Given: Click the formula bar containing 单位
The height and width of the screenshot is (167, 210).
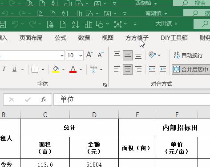Looking at the screenshot, I should pyautogui.click(x=132, y=99).
